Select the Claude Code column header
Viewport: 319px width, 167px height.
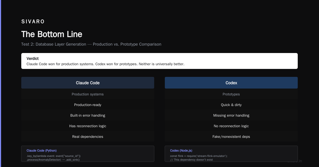click(x=88, y=83)
